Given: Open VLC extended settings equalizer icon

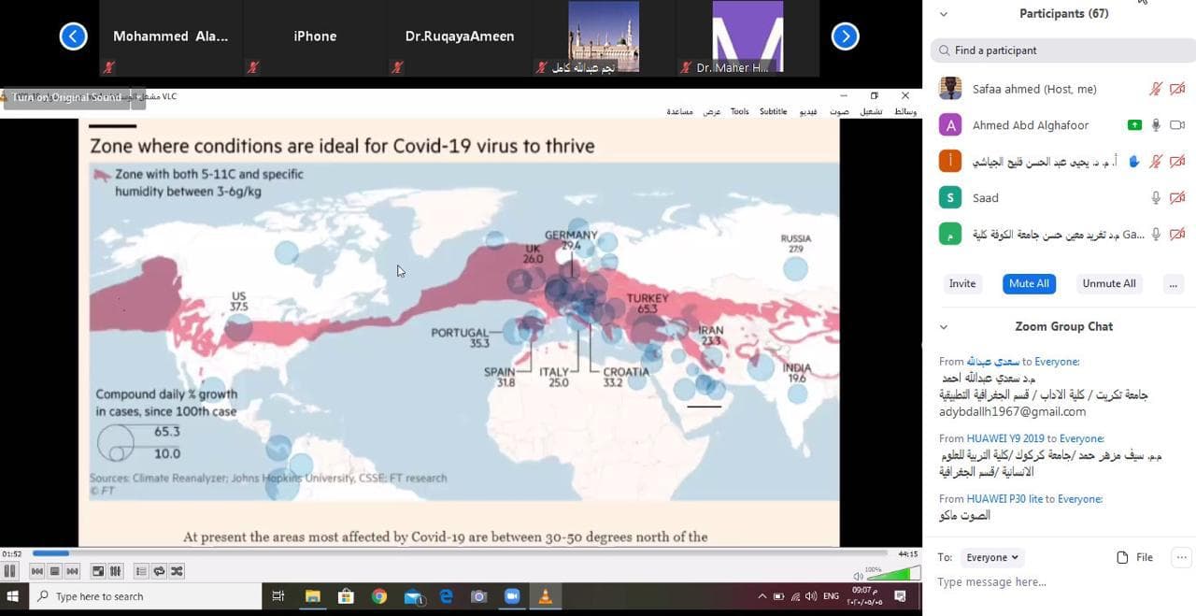Looking at the screenshot, I should tap(116, 571).
